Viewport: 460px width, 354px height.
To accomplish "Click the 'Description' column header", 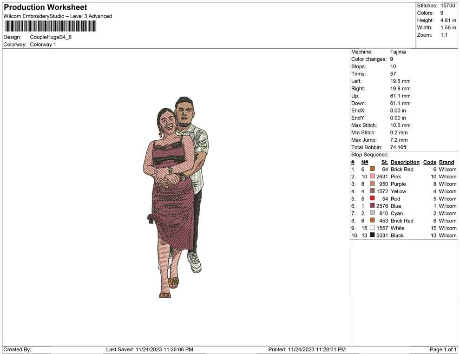I will click(x=405, y=162).
